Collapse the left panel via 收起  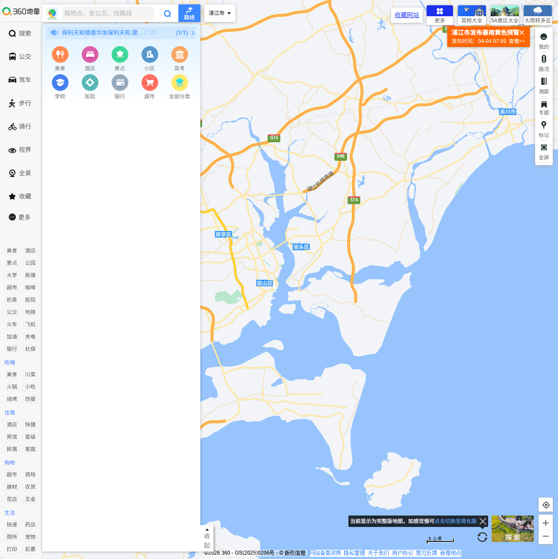coord(207,538)
